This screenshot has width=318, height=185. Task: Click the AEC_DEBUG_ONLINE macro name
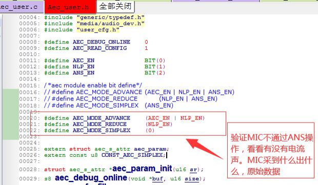pyautogui.click(x=102, y=42)
